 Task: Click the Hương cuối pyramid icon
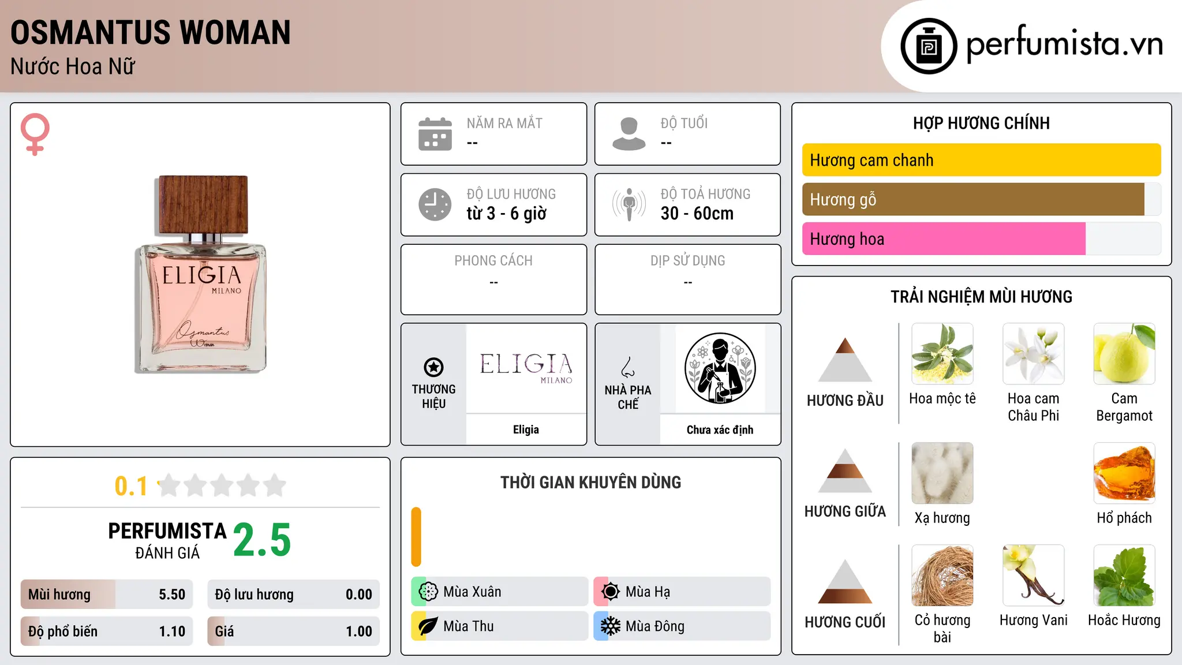click(845, 581)
